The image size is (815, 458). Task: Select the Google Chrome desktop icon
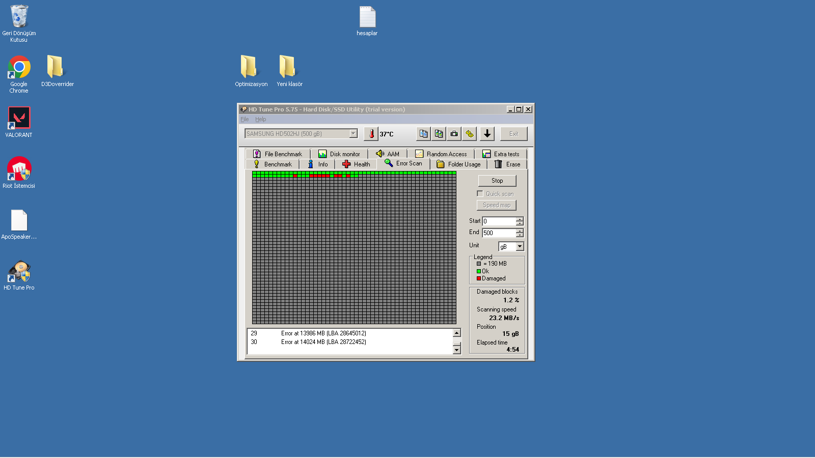19,74
